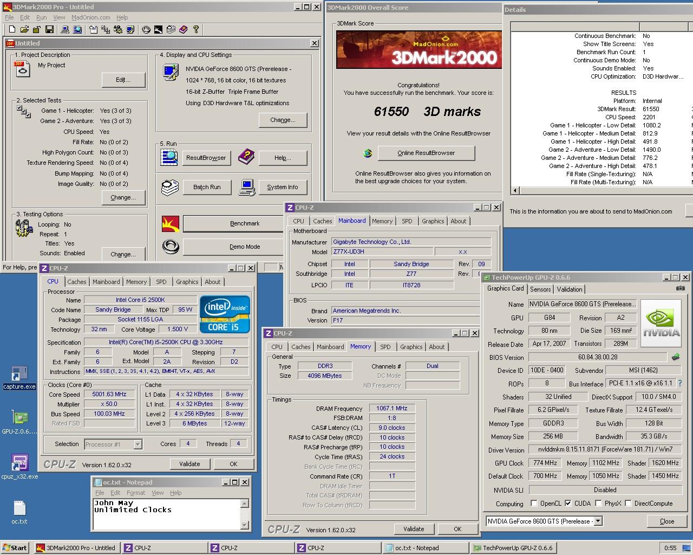Select the GPU-Z desktop shortcut icon
The width and height of the screenshot is (693, 555).
point(19,423)
